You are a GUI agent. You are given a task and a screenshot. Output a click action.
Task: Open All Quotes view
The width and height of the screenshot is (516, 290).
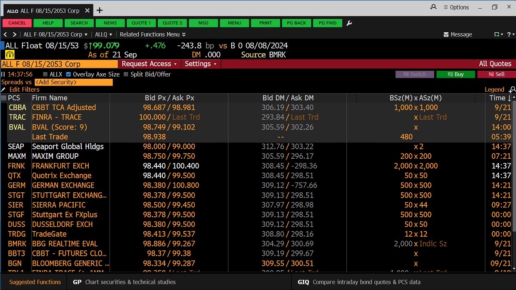495,64
